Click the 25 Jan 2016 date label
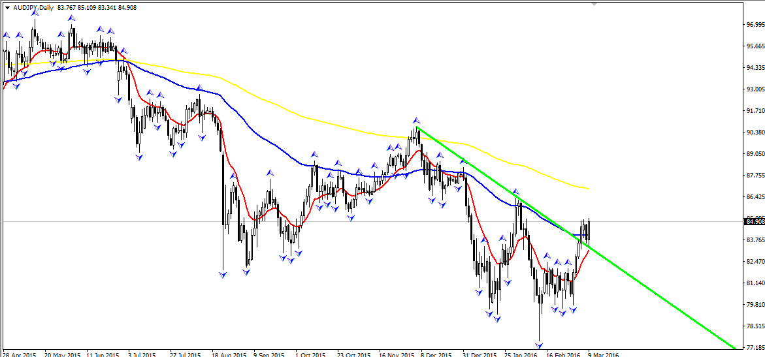Viewport: 765px width, 357px height. [521, 354]
